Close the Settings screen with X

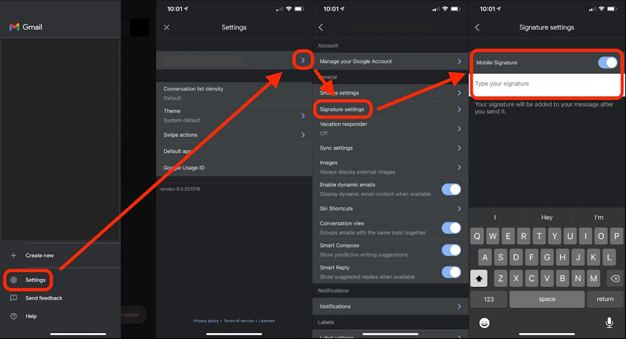click(x=166, y=27)
